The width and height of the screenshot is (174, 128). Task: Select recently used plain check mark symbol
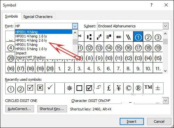[50, 88]
